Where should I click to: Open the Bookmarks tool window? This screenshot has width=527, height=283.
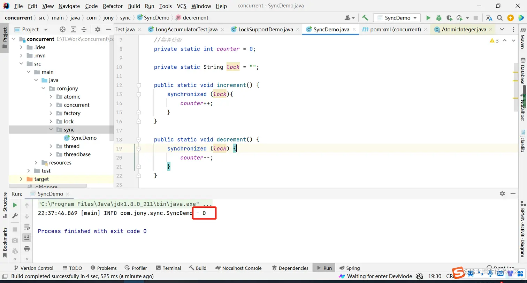[5, 242]
